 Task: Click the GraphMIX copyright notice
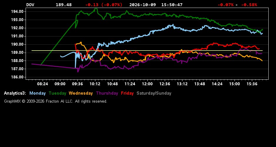56,101
